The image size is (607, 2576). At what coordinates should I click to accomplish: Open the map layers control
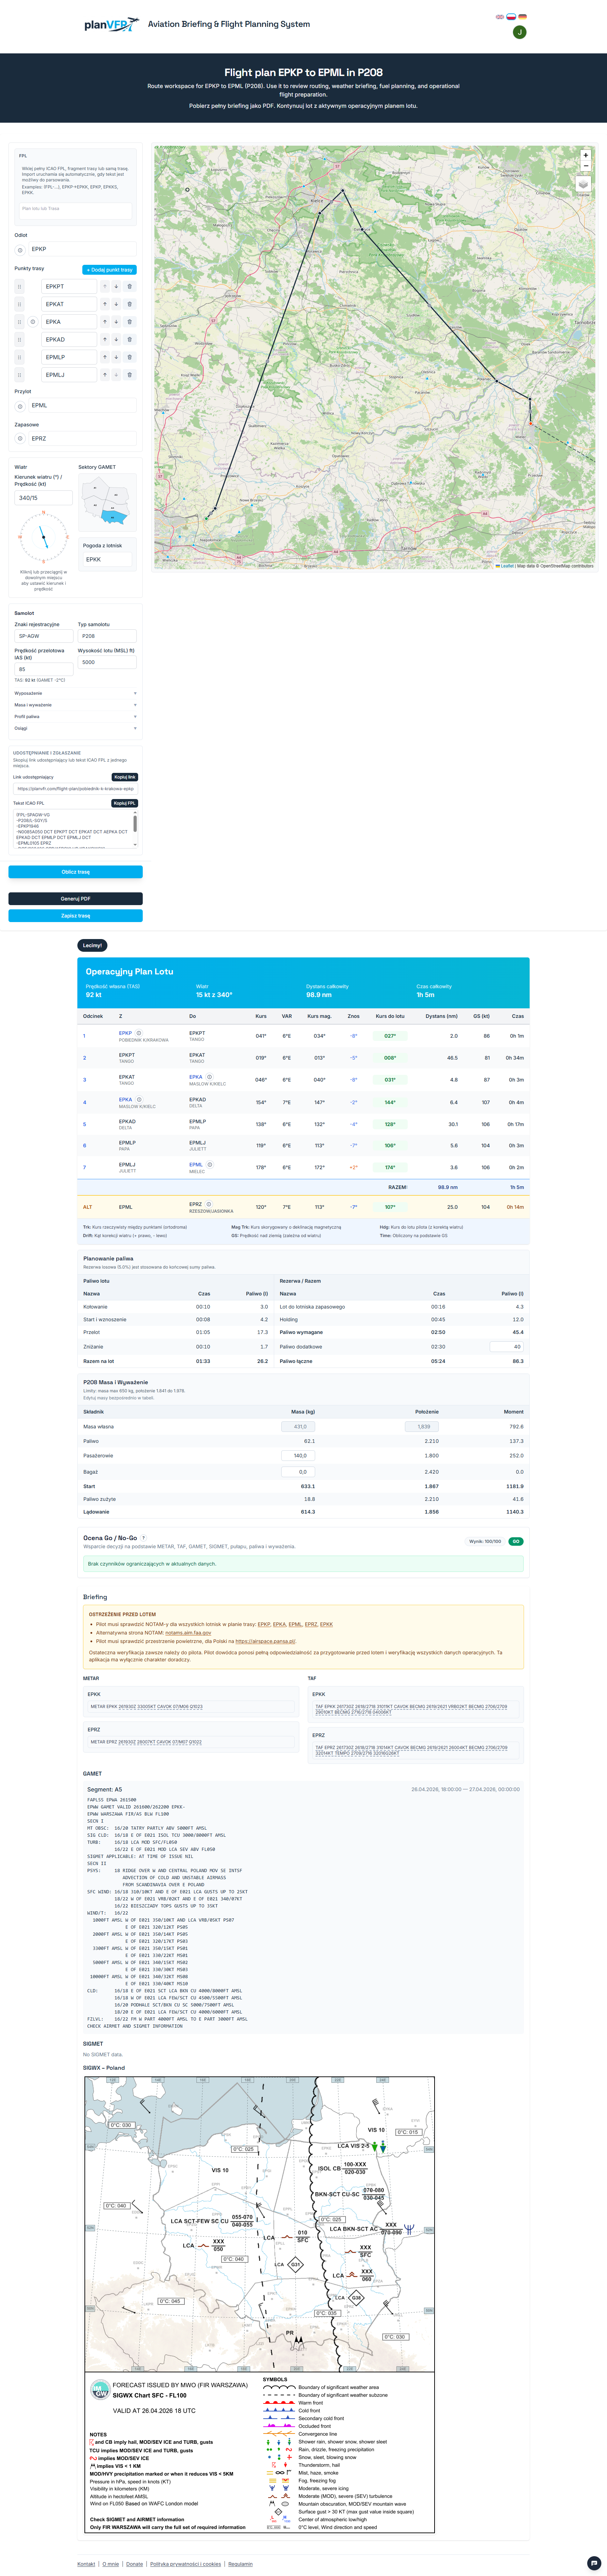pos(583,184)
